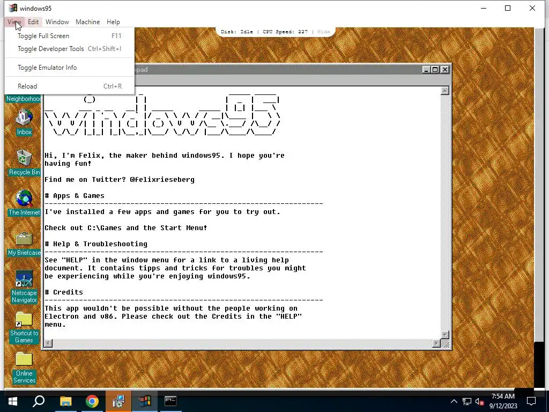
Task: Click the muted volume tray icon
Action: point(480,401)
